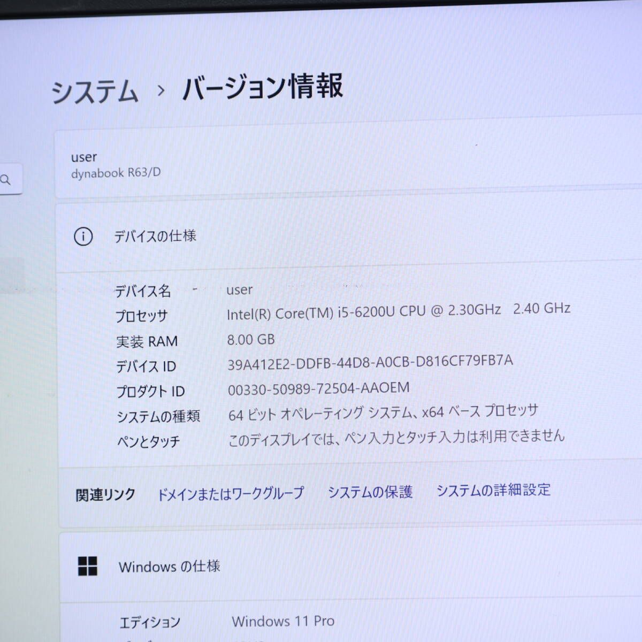Open システムの保護 link
The width and height of the screenshot is (642, 642).
[x=370, y=492]
